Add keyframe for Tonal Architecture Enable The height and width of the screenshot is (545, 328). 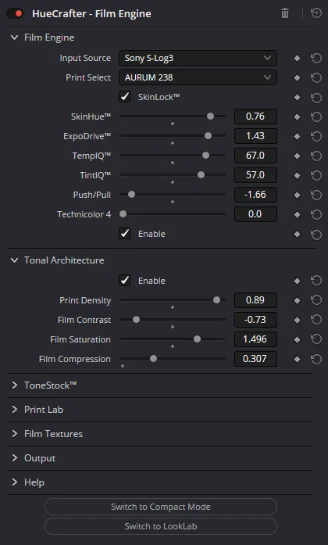tap(297, 281)
